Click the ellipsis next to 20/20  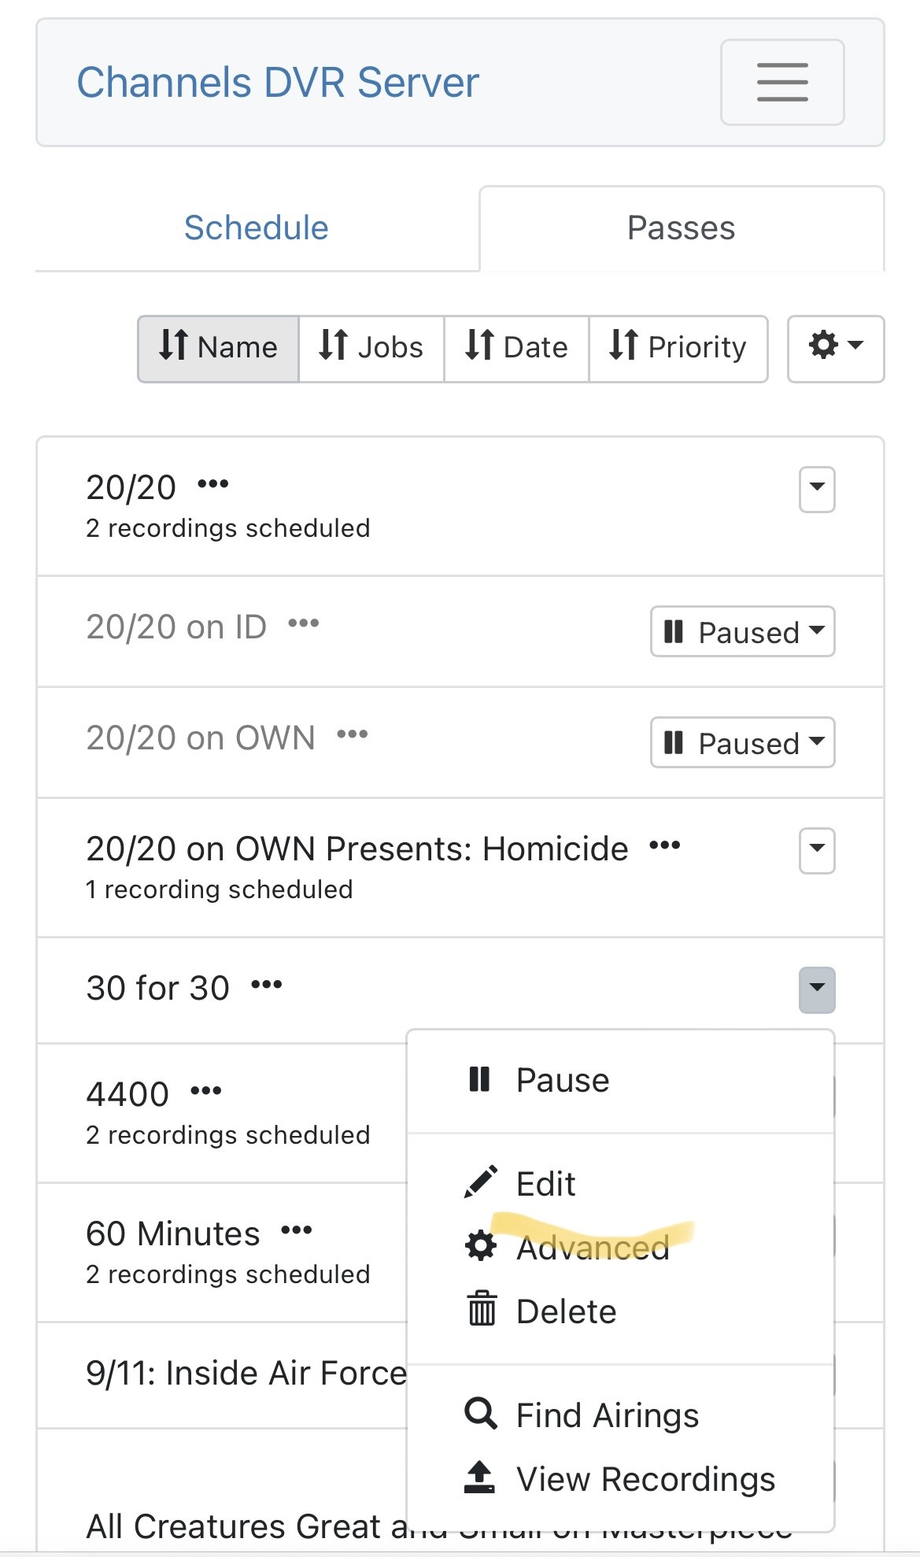click(212, 484)
